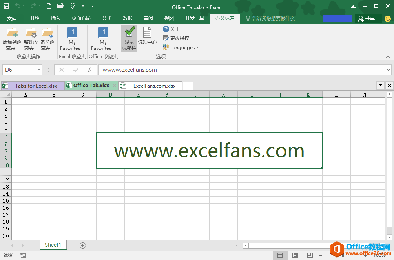This screenshot has width=394, height=260.
Task: Expand the formula bar with the arrow
Action: click(x=389, y=70)
